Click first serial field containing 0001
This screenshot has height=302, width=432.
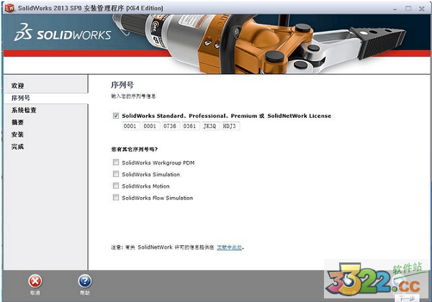pyautogui.click(x=131, y=126)
